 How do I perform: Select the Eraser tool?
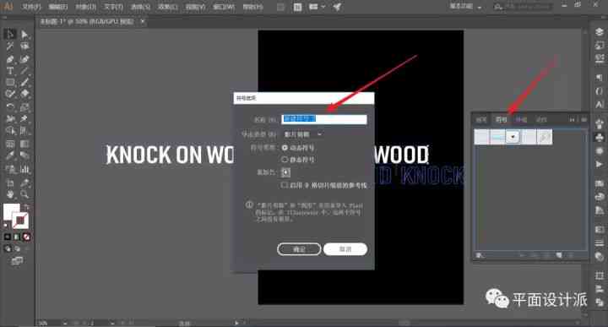(24, 94)
